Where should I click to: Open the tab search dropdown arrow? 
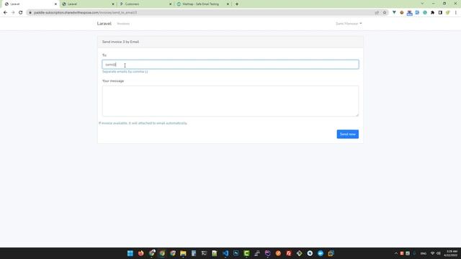click(422, 4)
